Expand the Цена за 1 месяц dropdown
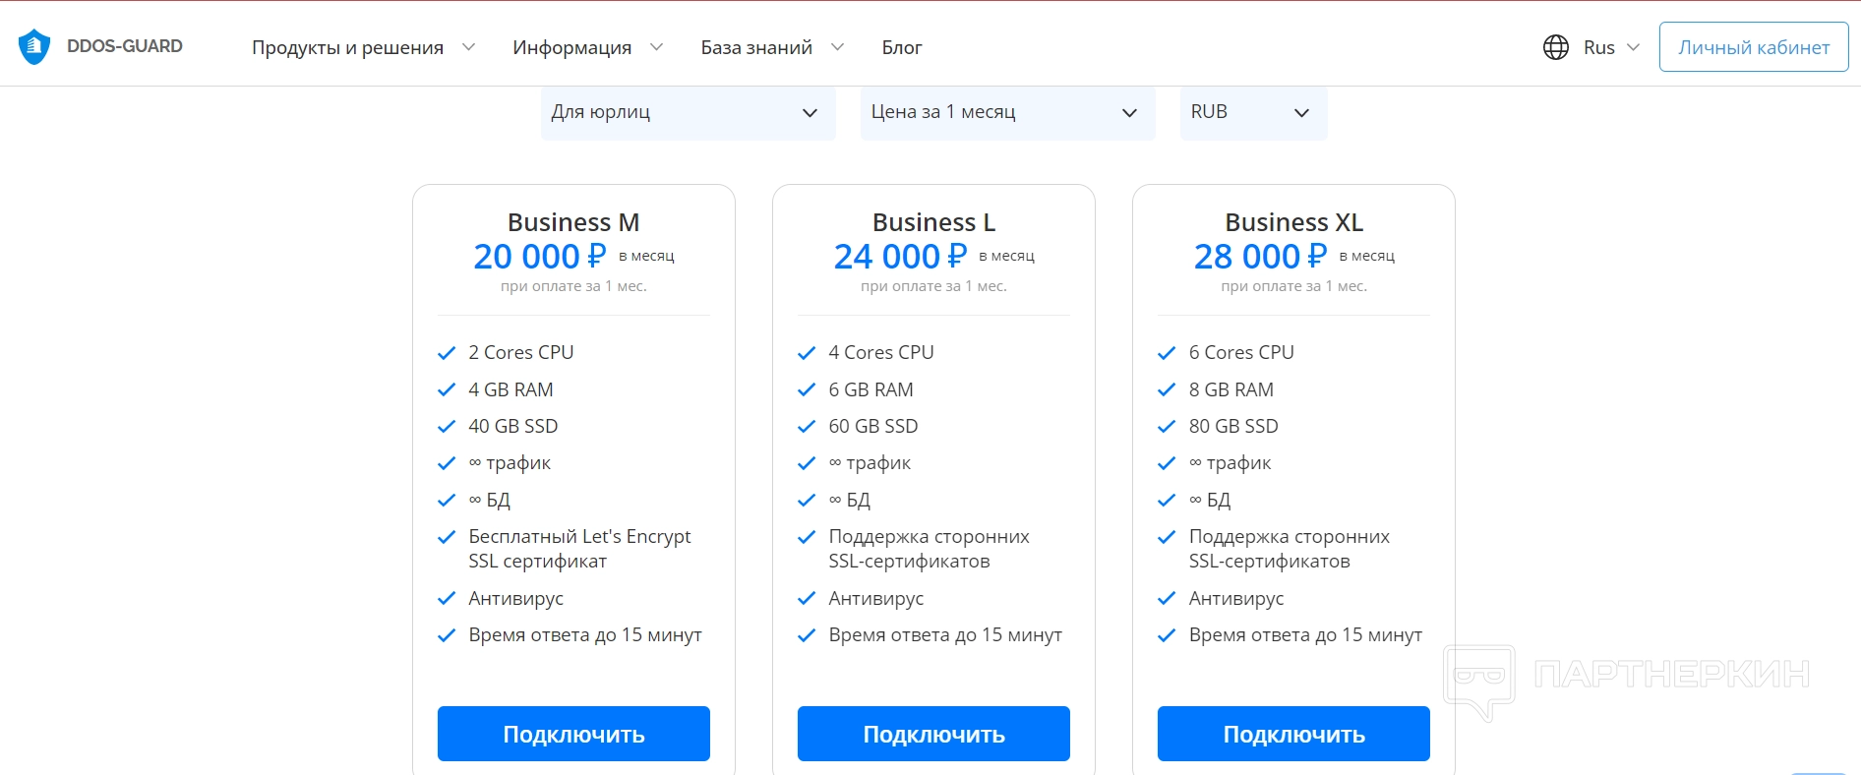Image resolution: width=1861 pixels, height=775 pixels. tap(1007, 113)
